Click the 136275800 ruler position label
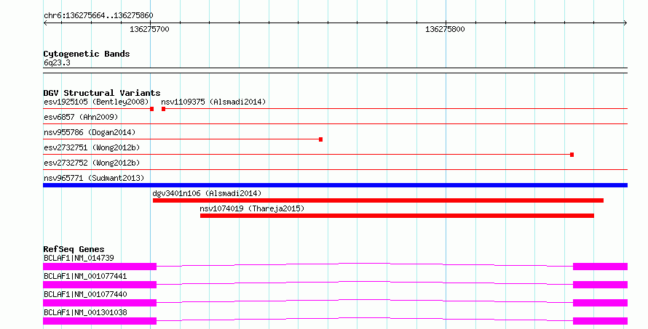Screen dimensions: 648x329 point(445,30)
